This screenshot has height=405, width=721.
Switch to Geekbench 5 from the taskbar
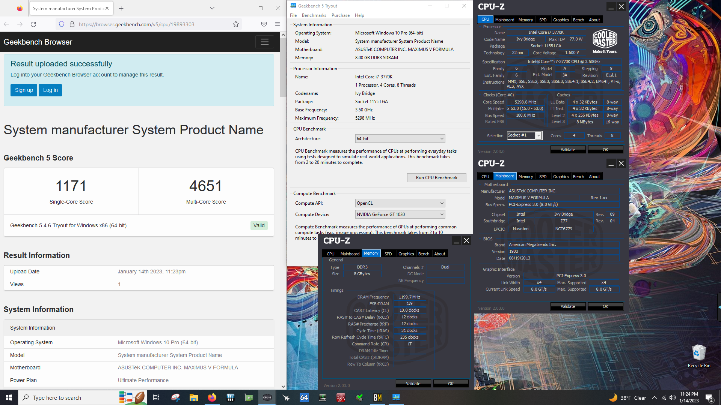click(396, 397)
